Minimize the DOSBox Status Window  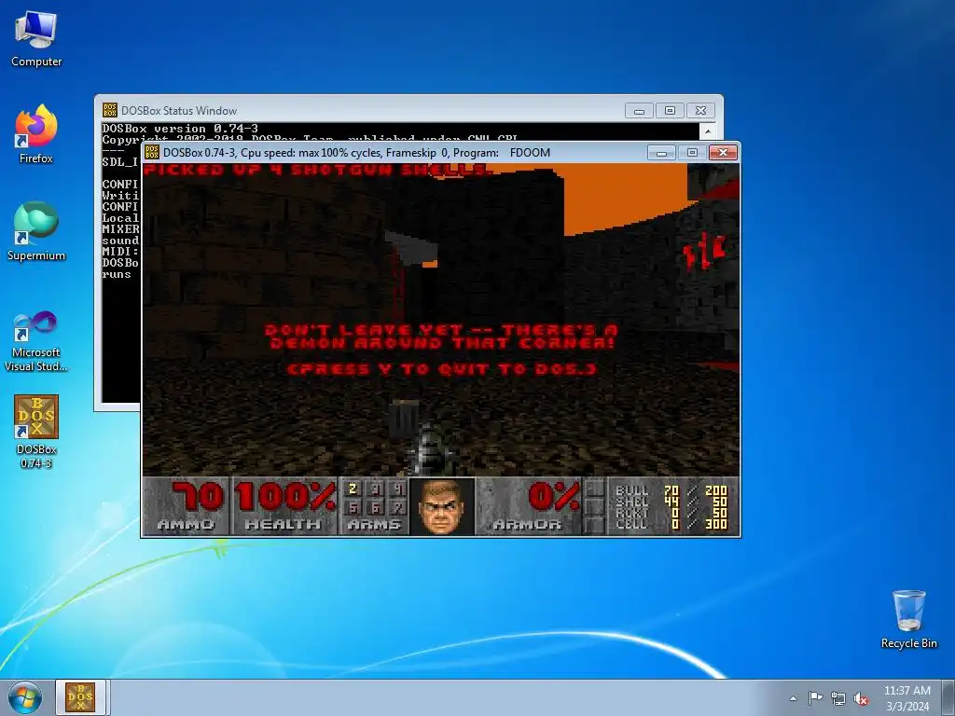[x=639, y=111]
